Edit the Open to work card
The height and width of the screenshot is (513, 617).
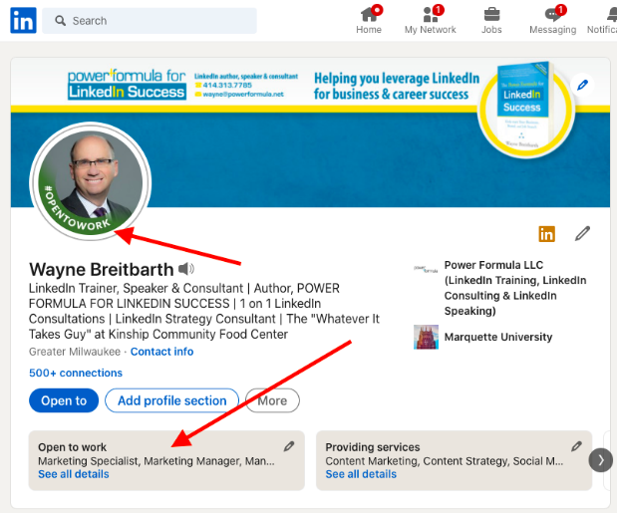(x=289, y=447)
